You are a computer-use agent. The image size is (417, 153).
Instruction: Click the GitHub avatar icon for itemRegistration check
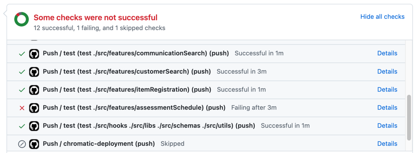tap(34, 89)
